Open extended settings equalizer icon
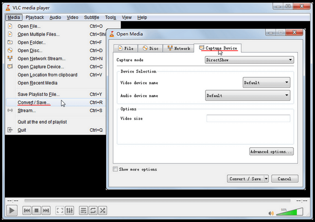Screen dimensions: 315x222 coord(70,211)
